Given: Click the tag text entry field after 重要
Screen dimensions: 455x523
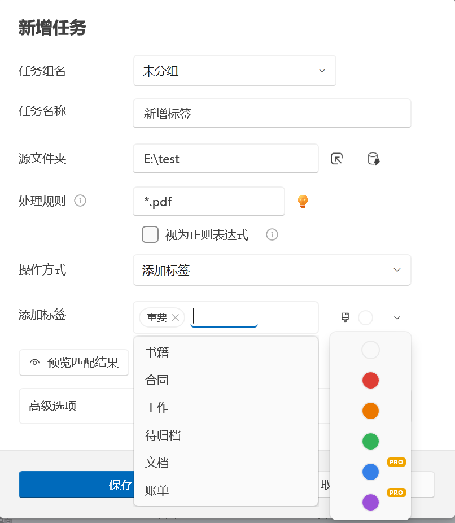Looking at the screenshot, I should pos(224,317).
